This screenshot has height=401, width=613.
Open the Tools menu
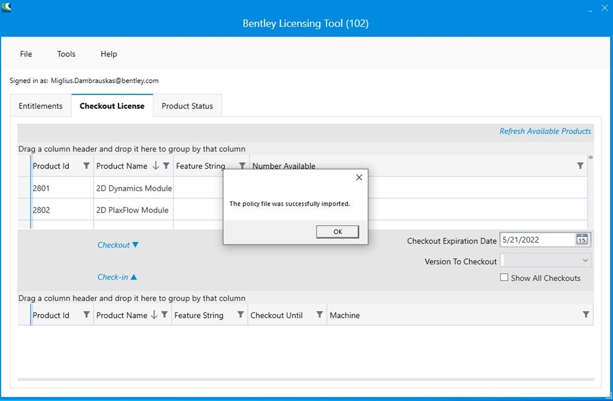66,54
